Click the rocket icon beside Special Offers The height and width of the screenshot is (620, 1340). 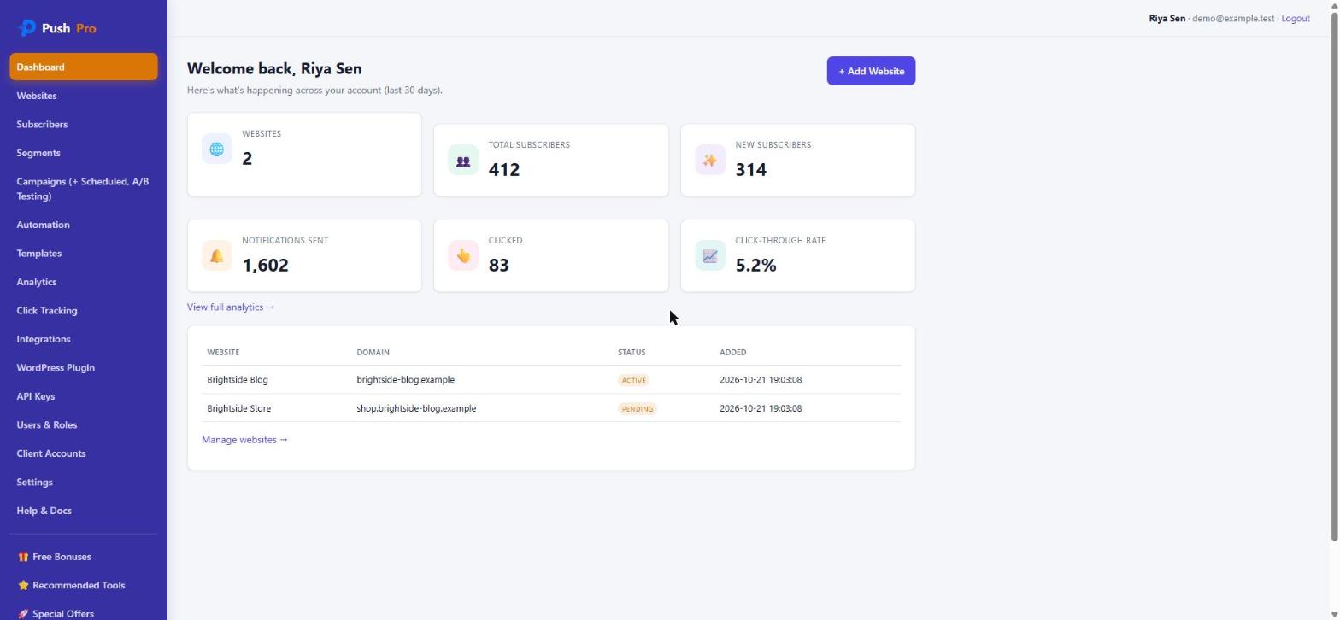pyautogui.click(x=23, y=614)
